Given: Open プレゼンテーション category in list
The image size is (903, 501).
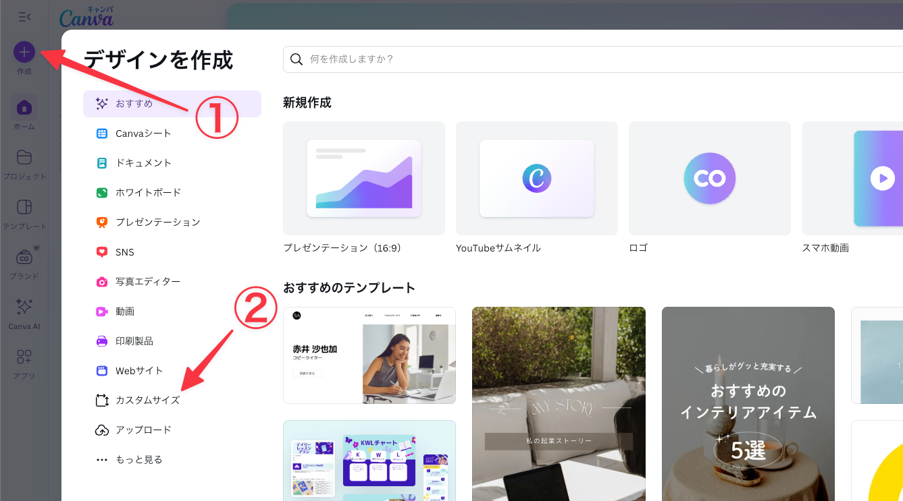Looking at the screenshot, I should click(x=158, y=223).
